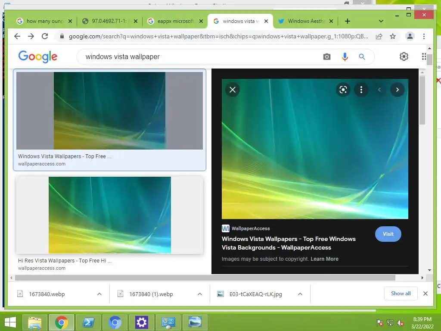Open more options in the image preview
This screenshot has width=441, height=331.
(x=361, y=90)
